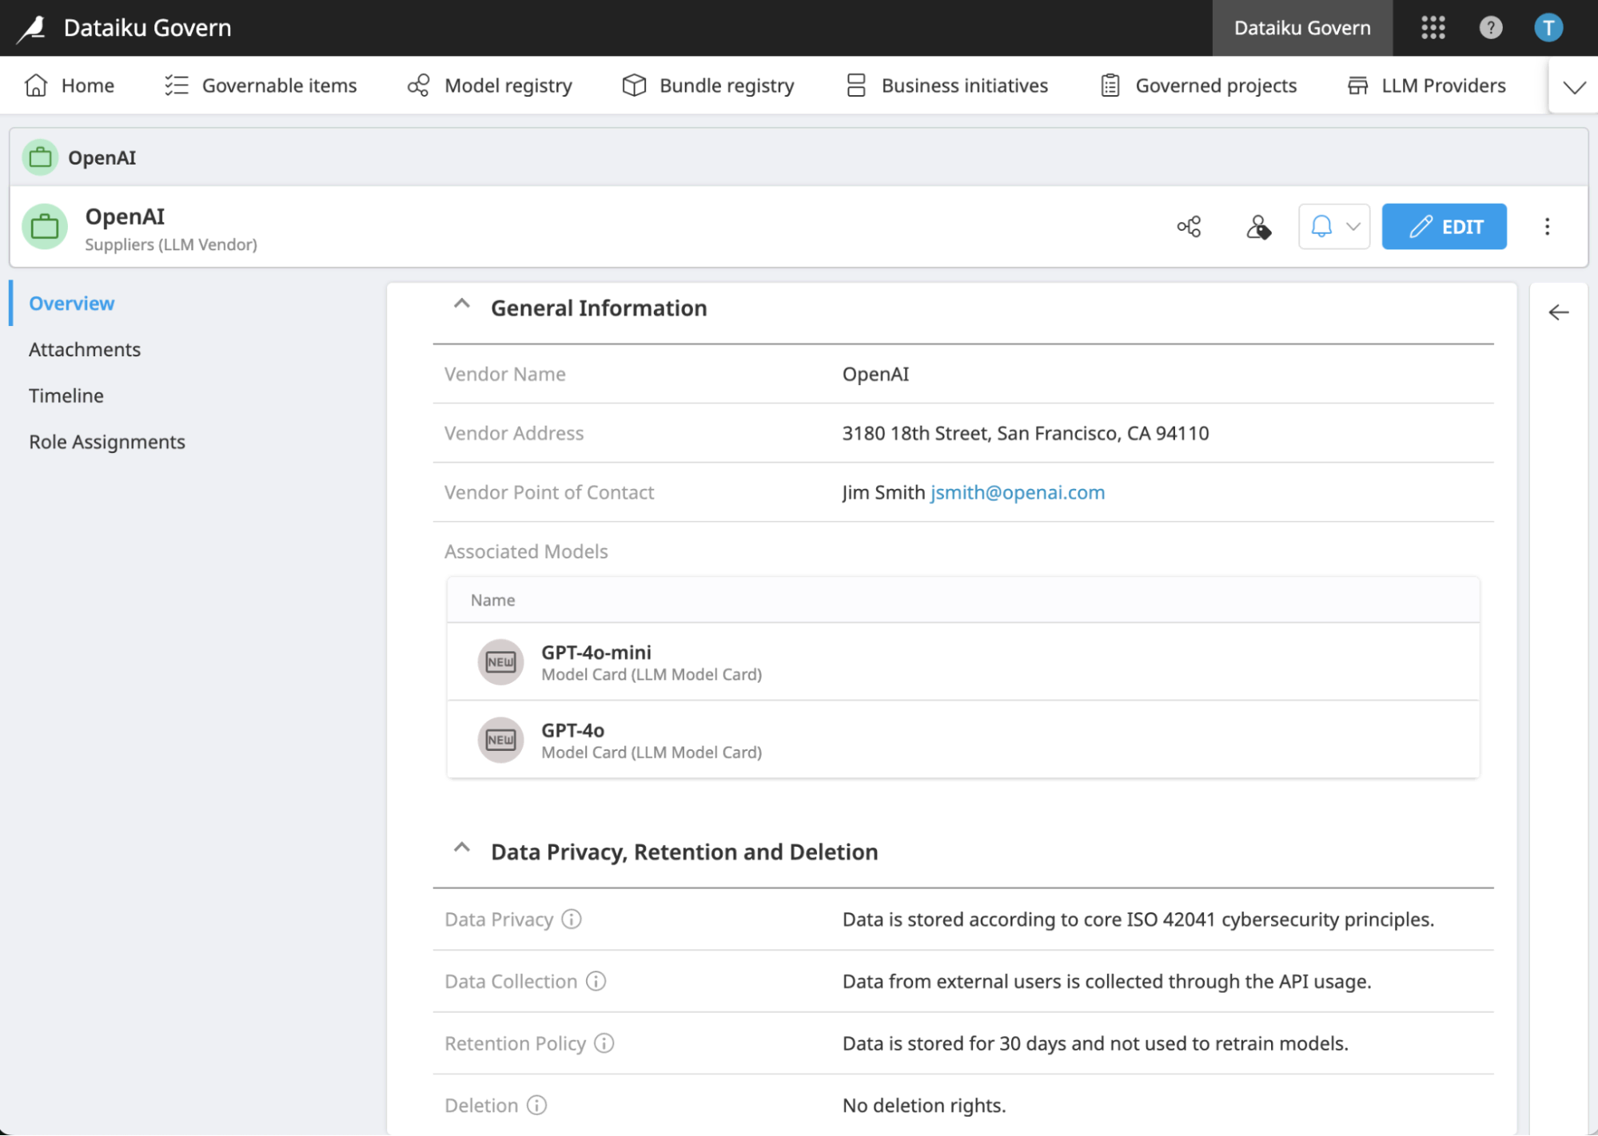Click the Name column header
This screenshot has width=1598, height=1136.
coord(492,600)
